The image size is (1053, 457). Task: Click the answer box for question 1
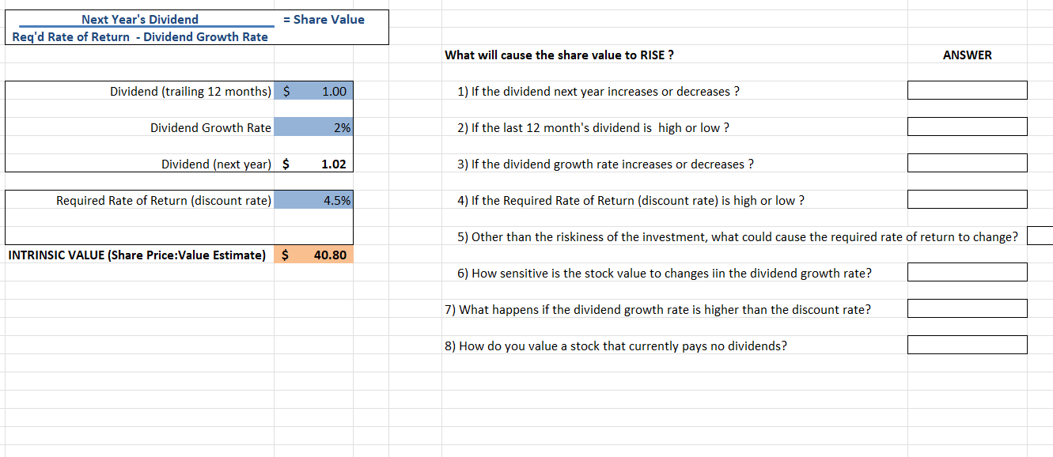click(x=967, y=90)
